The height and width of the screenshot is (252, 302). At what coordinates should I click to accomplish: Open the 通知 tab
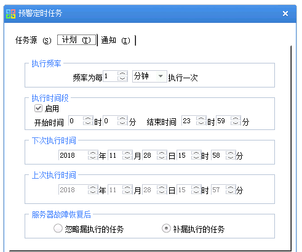[116, 40]
